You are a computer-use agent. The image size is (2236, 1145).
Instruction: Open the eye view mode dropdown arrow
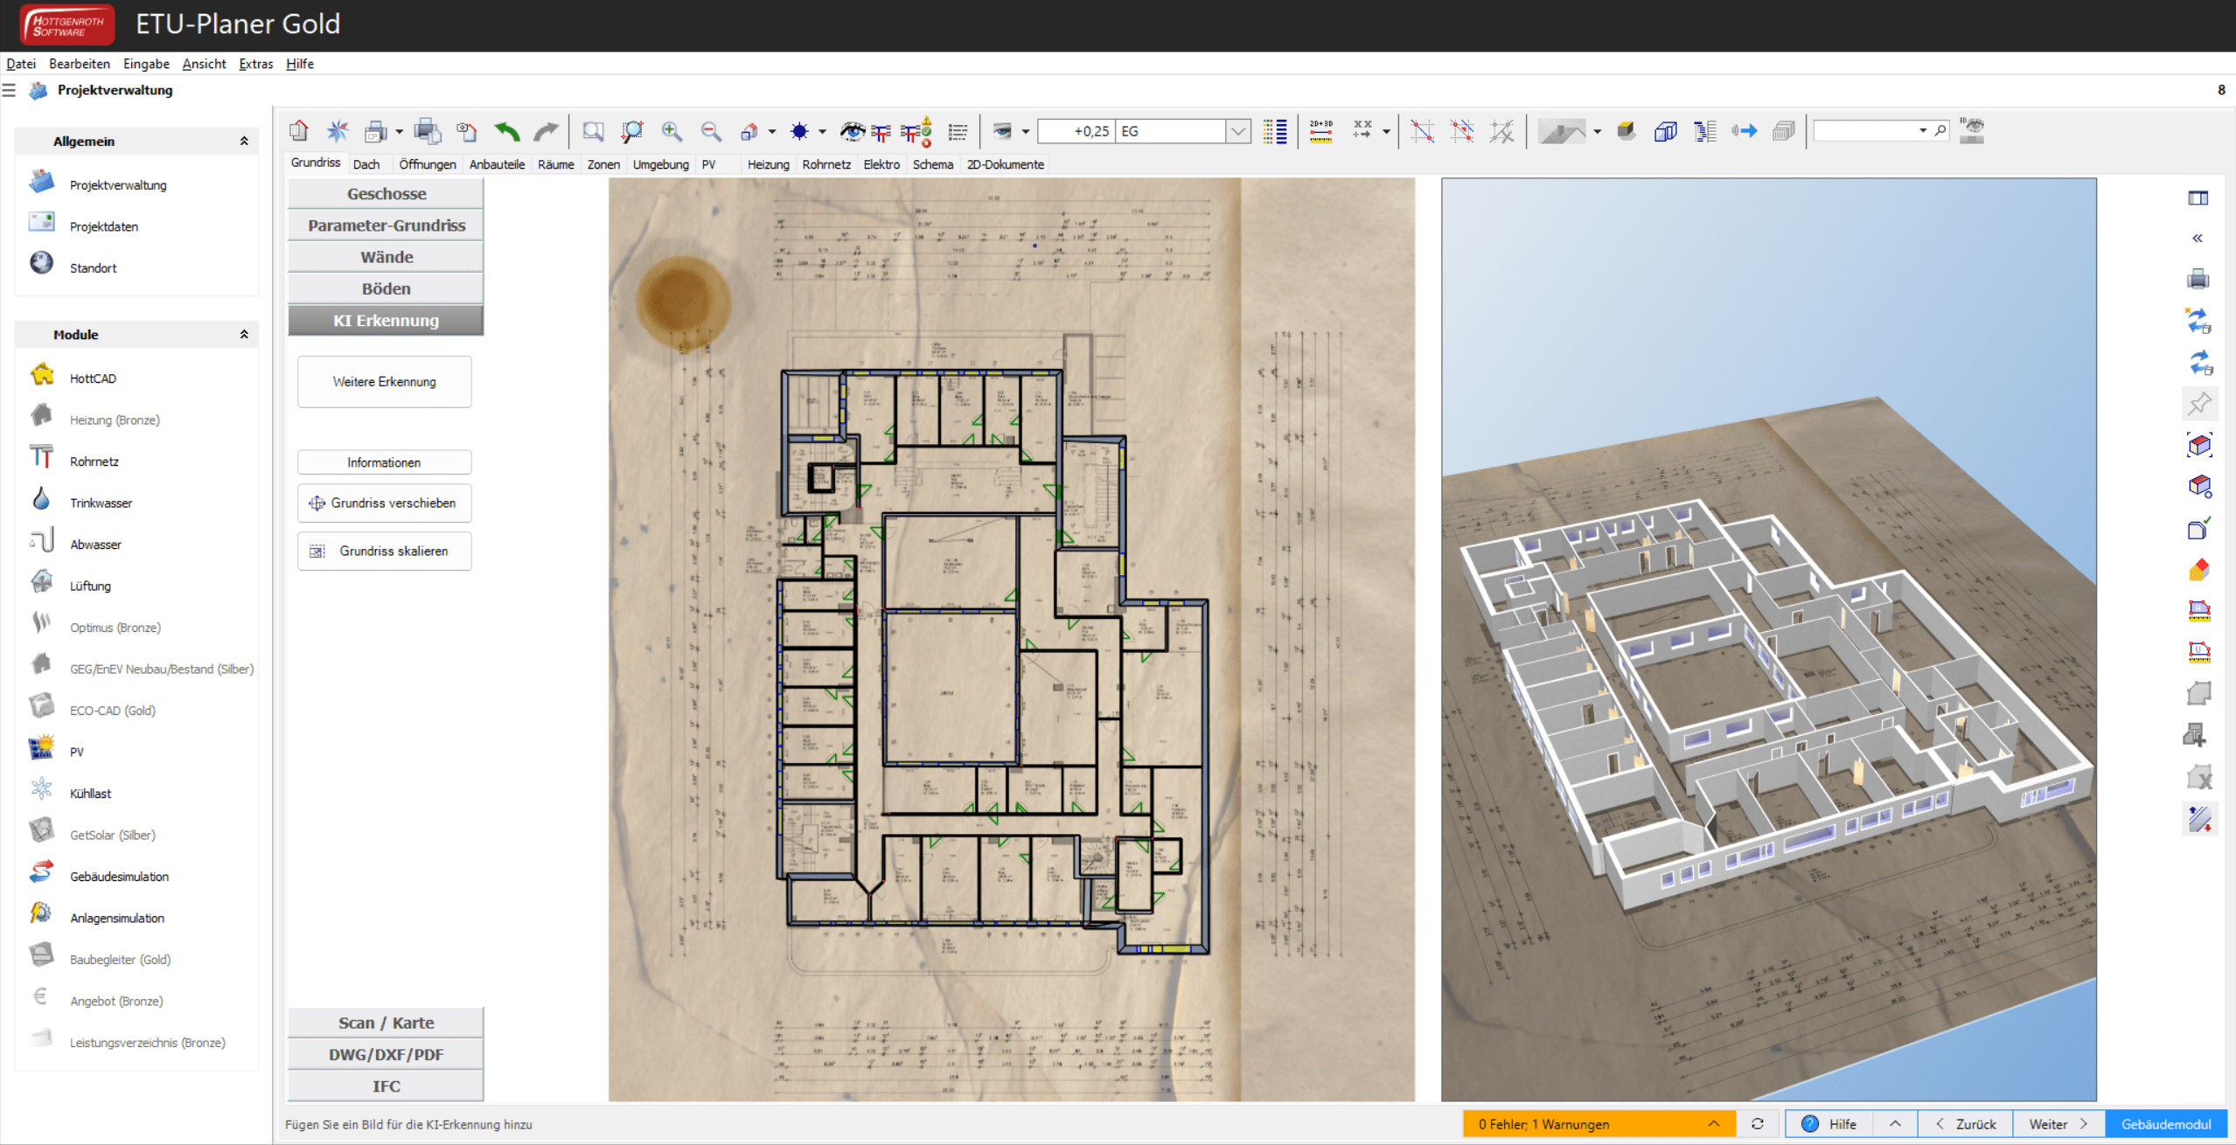[x=1026, y=132]
